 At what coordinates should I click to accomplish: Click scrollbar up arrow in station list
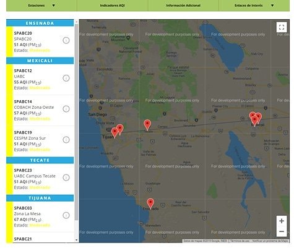[x=76, y=22]
